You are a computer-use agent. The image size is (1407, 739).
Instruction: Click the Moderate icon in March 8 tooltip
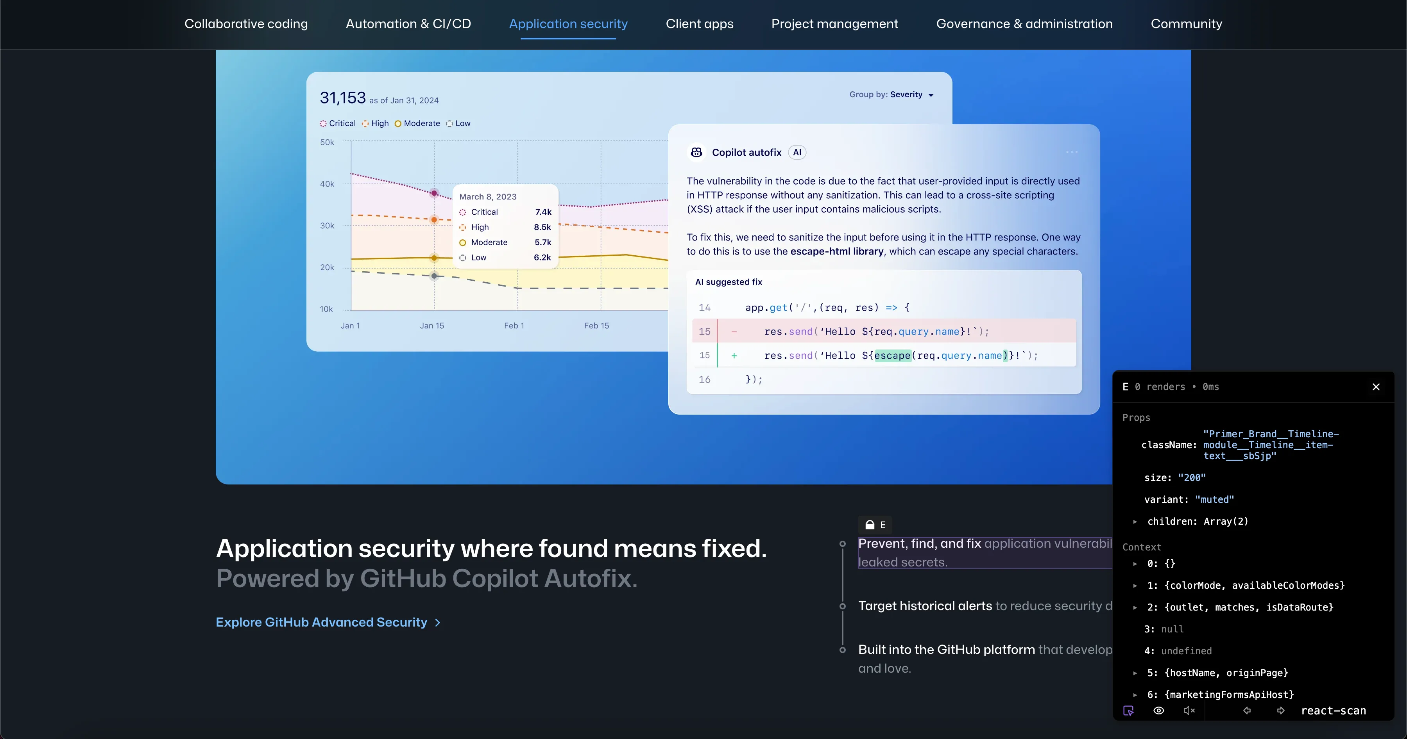coord(463,243)
